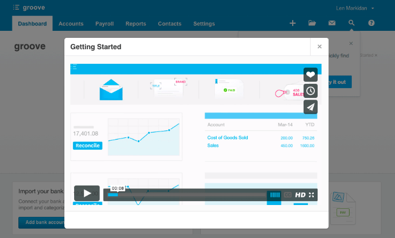This screenshot has width=395, height=238.
Task: Toggle closed captions CC button
Action: point(288,195)
